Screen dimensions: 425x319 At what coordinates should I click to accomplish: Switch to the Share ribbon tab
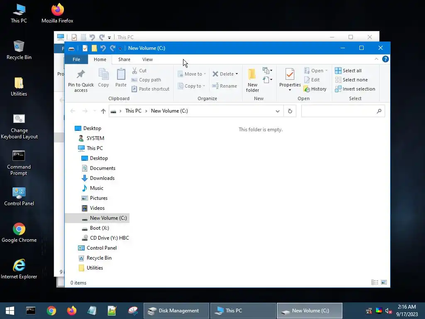124,59
